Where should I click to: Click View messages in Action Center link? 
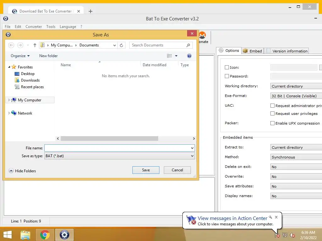pyautogui.click(x=232, y=218)
